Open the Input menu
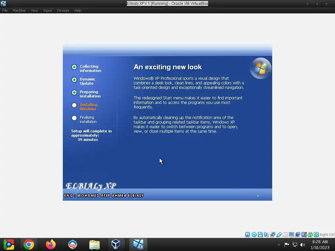The width and height of the screenshot is (335, 251). [x=47, y=10]
